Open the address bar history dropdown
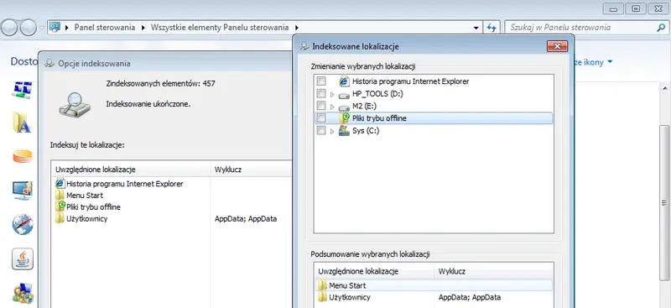The height and width of the screenshot is (308, 671). pyautogui.click(x=476, y=28)
